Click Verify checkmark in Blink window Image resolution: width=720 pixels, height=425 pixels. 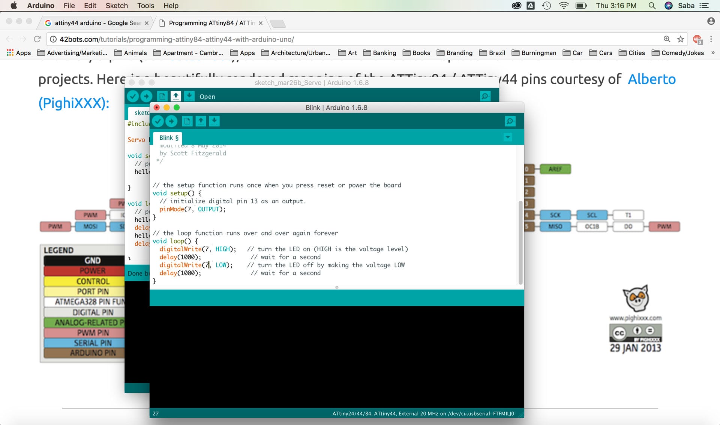tap(158, 121)
